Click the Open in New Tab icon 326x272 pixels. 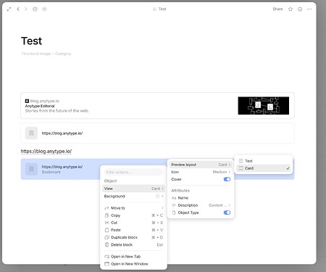tap(106, 257)
